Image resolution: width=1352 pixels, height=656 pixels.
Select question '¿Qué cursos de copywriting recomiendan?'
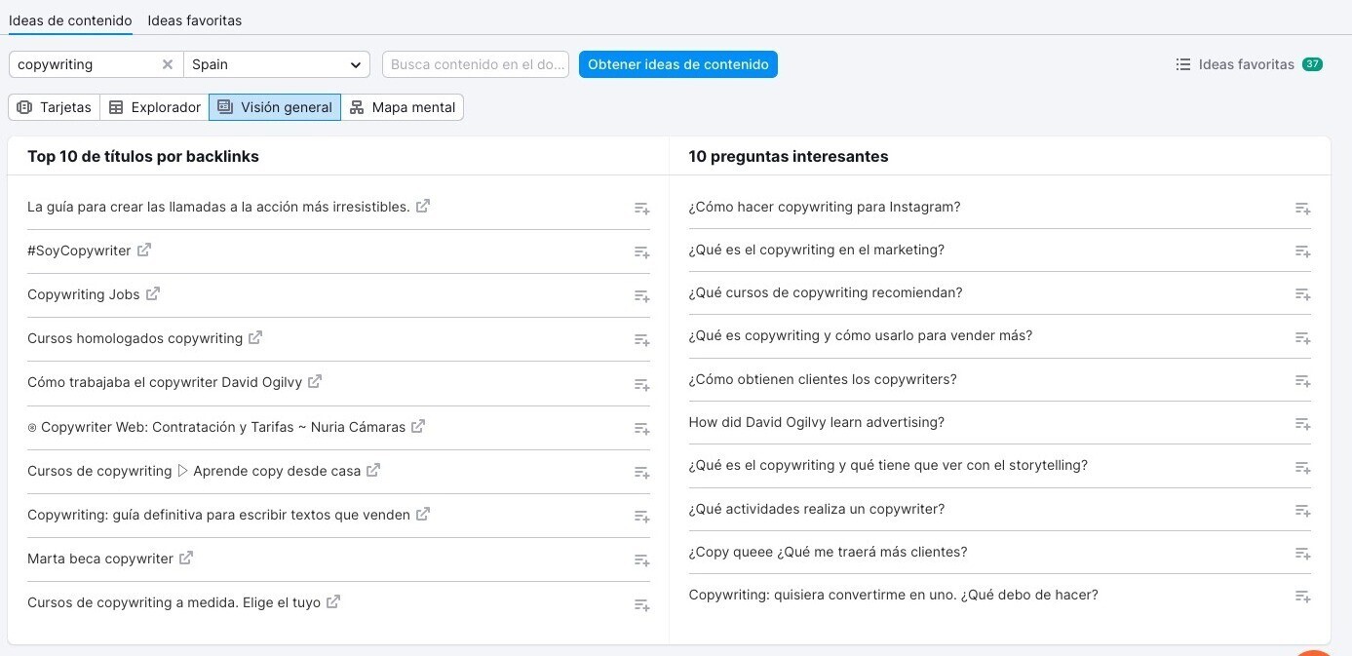(x=826, y=292)
